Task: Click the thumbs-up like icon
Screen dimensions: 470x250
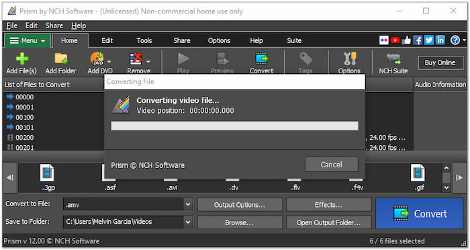Action: (406, 40)
